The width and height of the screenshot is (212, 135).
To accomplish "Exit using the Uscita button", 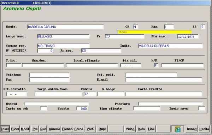I will tap(204, 129).
